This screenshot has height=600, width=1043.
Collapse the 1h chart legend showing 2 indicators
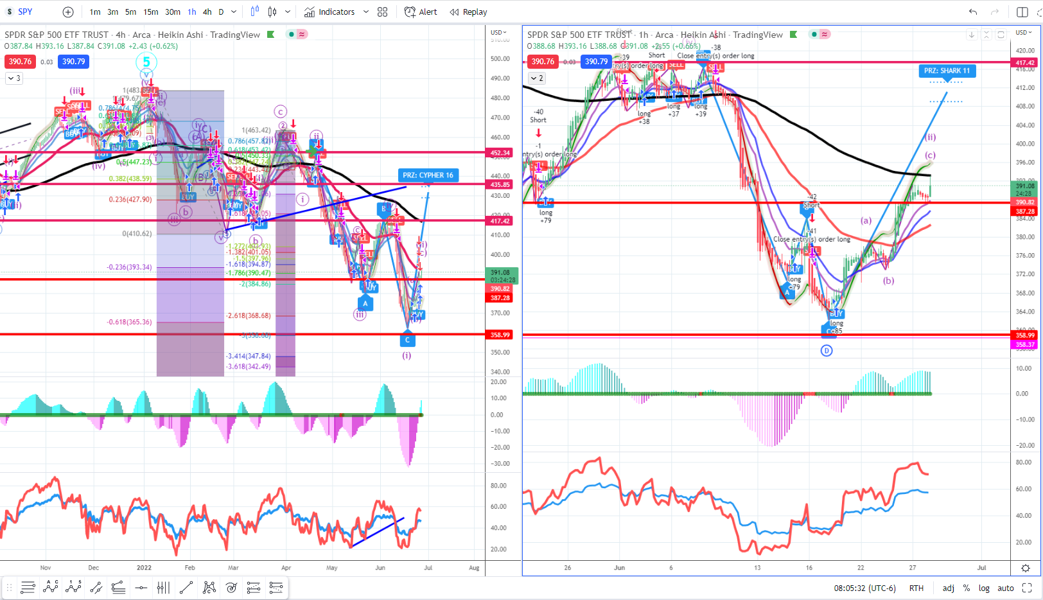click(537, 78)
